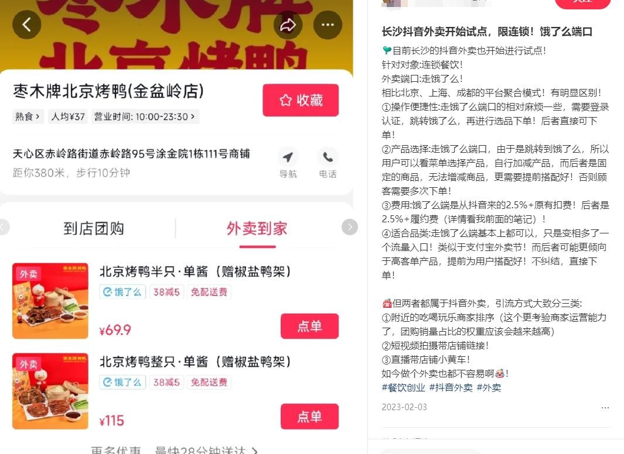The image size is (624, 454).
Task: Click 点单 for half roast duck
Action: coord(309,326)
